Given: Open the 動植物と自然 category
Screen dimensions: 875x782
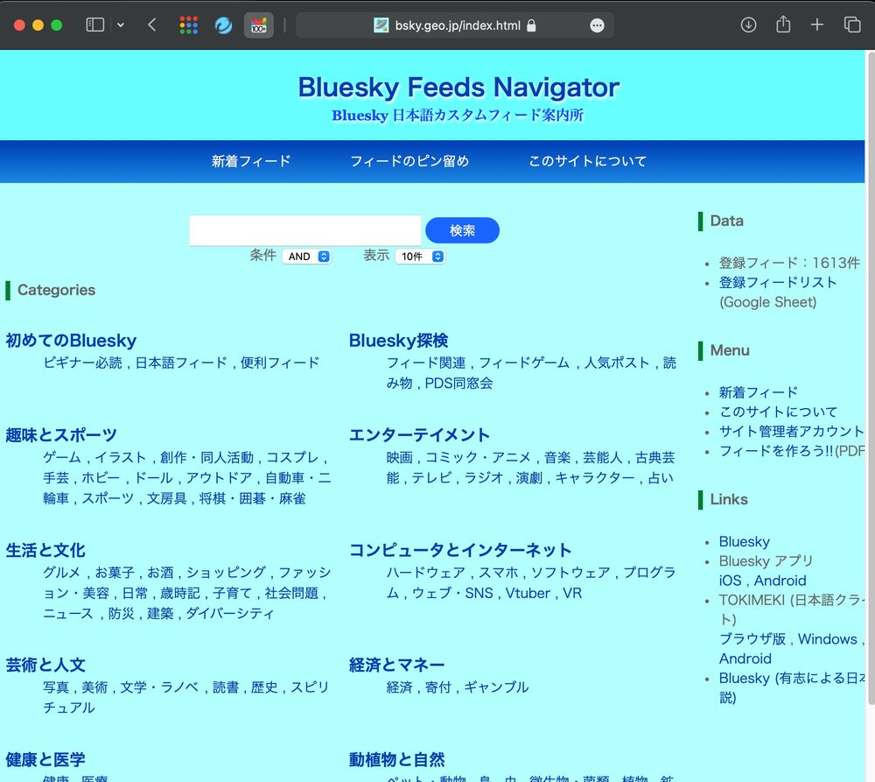Looking at the screenshot, I should coord(396,759).
